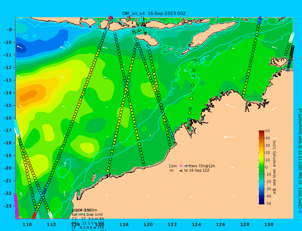Viewport: 302px width, 231px height.
Task: Click longitude axis label 122
Action: 172,225
